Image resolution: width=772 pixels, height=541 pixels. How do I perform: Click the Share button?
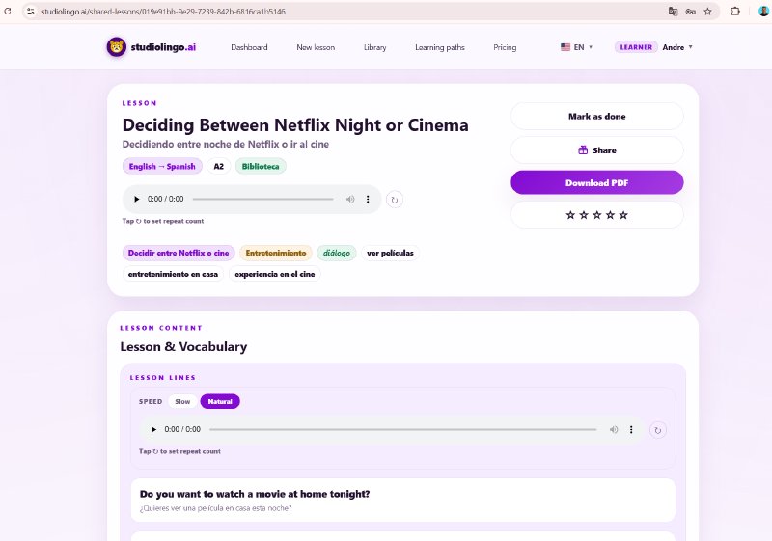pos(596,150)
